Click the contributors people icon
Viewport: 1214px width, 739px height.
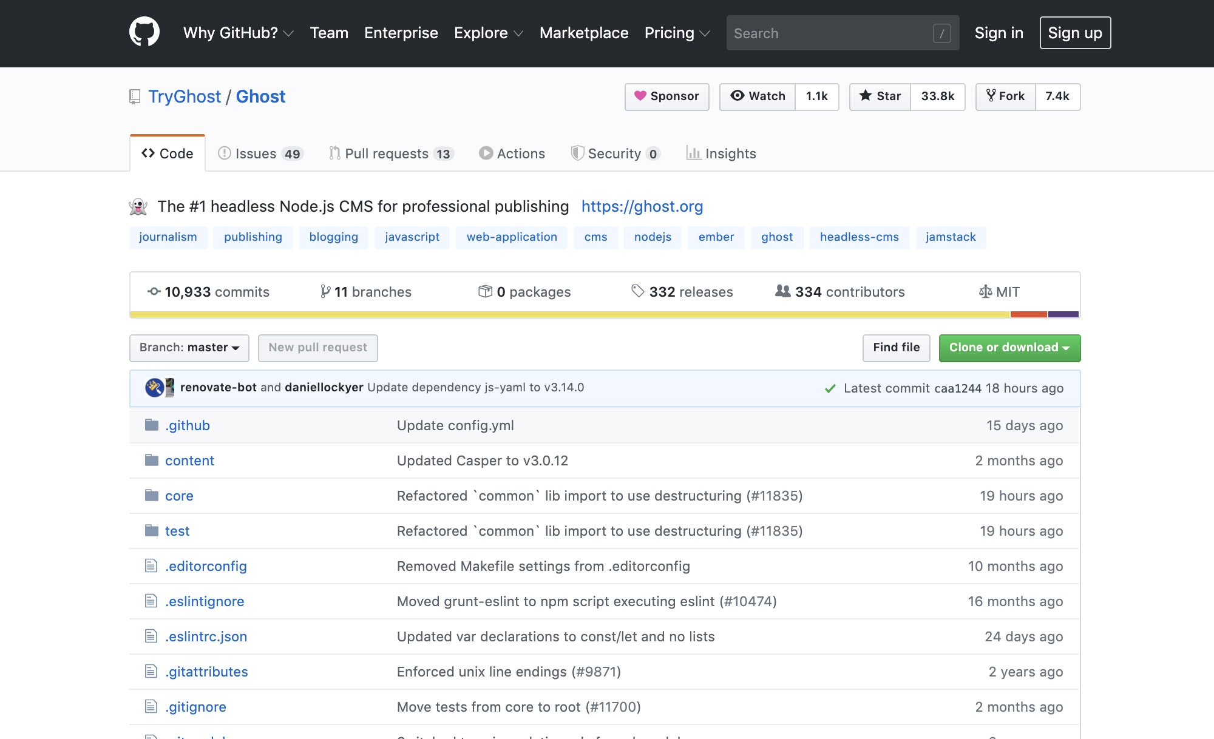tap(783, 291)
